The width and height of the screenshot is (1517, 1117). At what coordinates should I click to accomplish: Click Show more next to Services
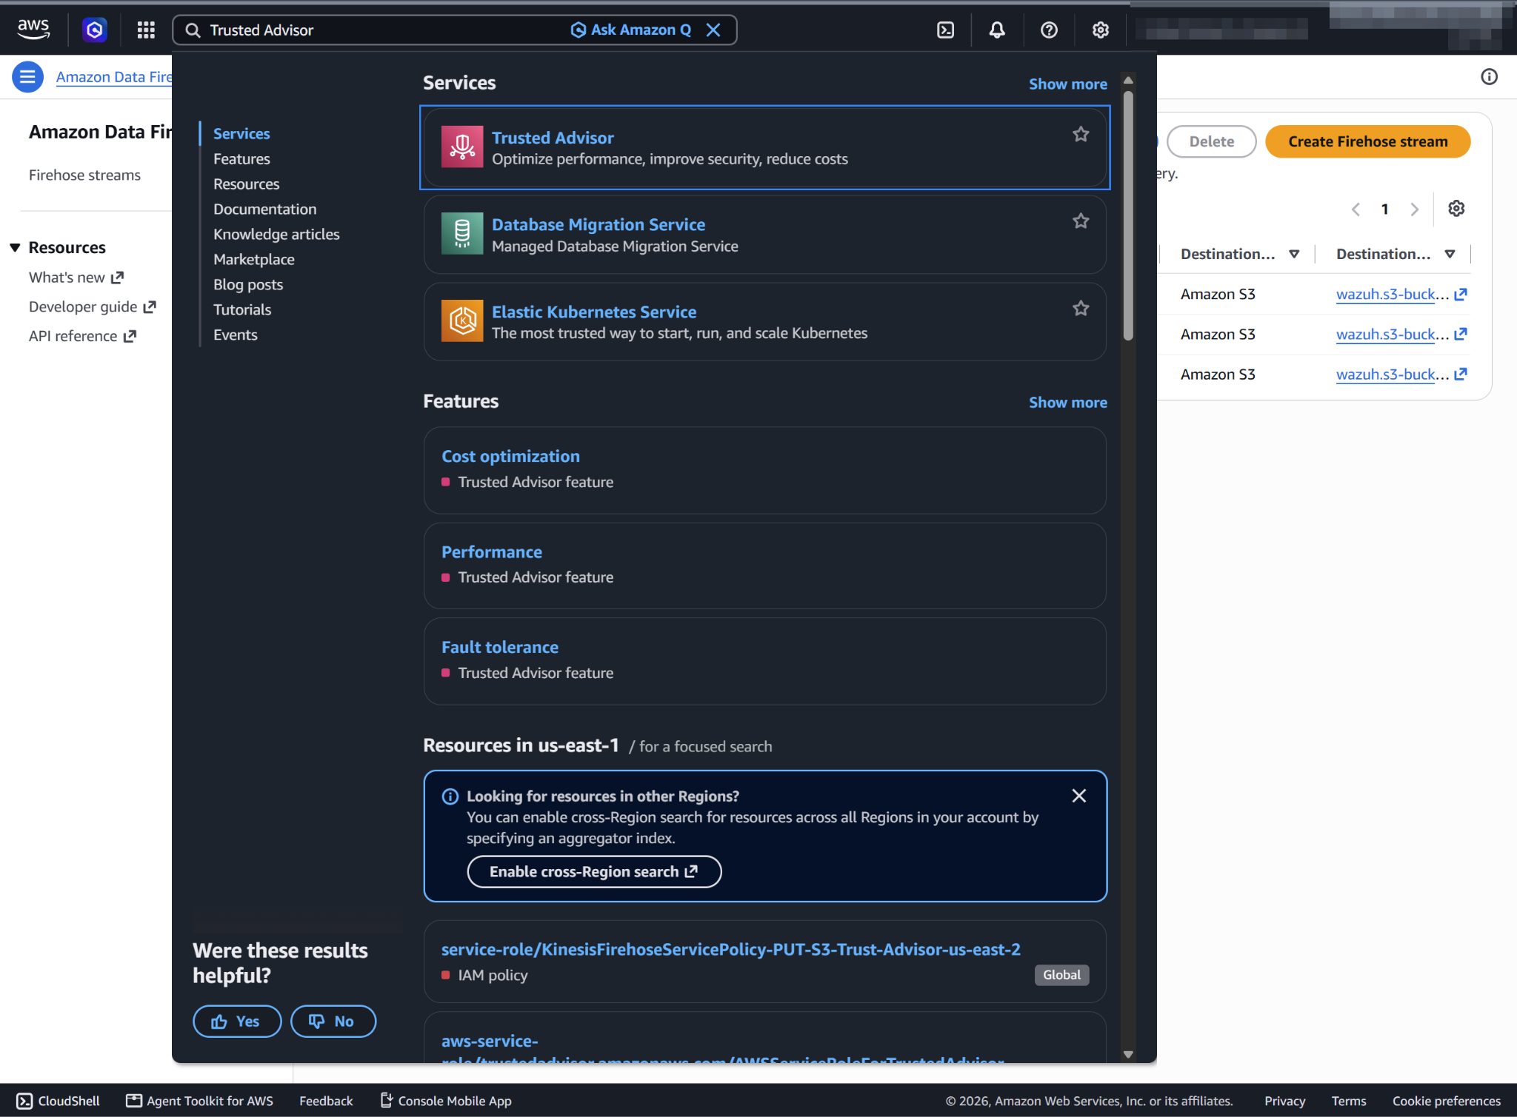coord(1067,84)
